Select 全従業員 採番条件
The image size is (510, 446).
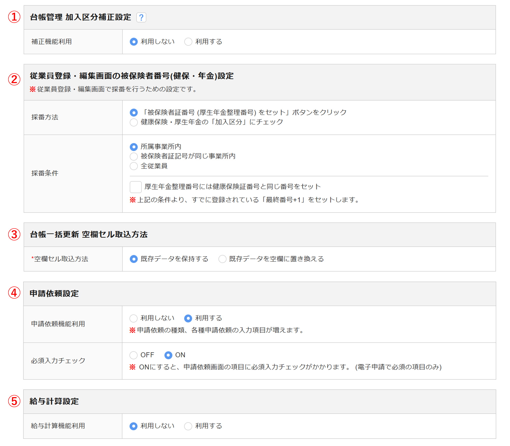point(134,166)
